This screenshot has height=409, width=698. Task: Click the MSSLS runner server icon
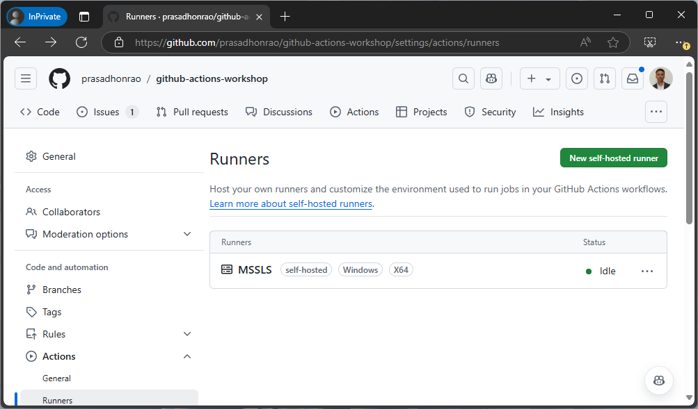227,269
